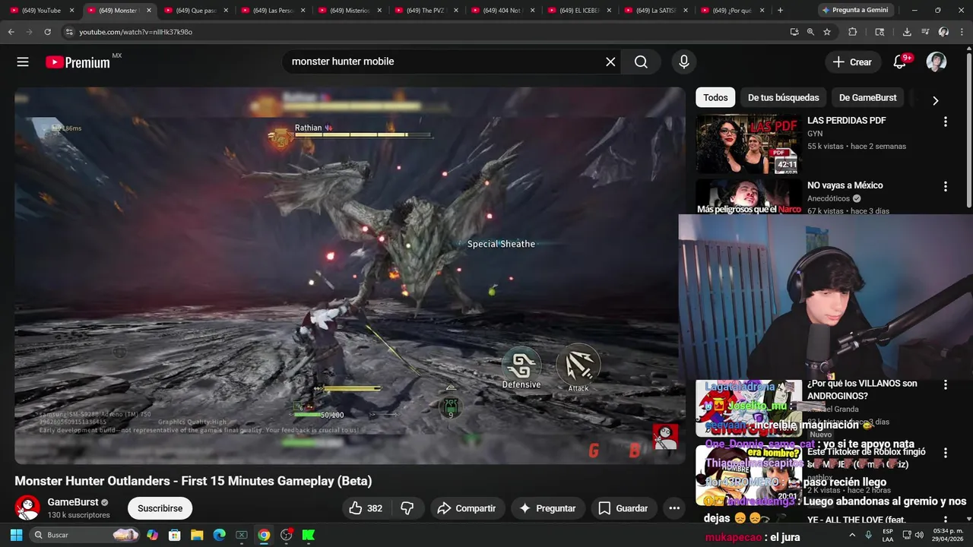Select the 'De tus búsquedas' filter chip
Viewport: 973px width, 547px height.
[783, 97]
